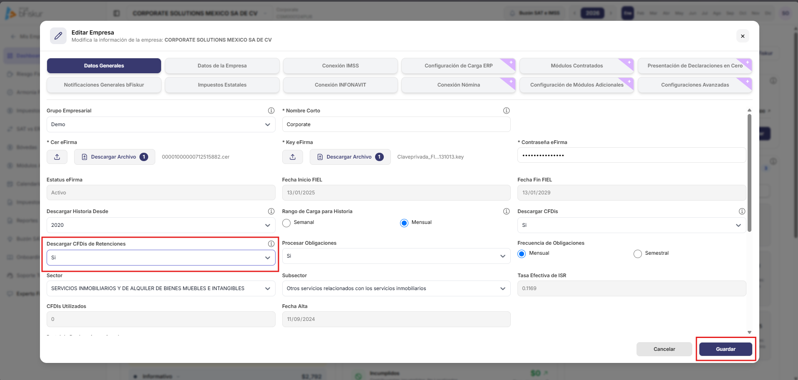Select year 2026 in the header bar
The width and height of the screenshot is (798, 380).
coord(592,13)
